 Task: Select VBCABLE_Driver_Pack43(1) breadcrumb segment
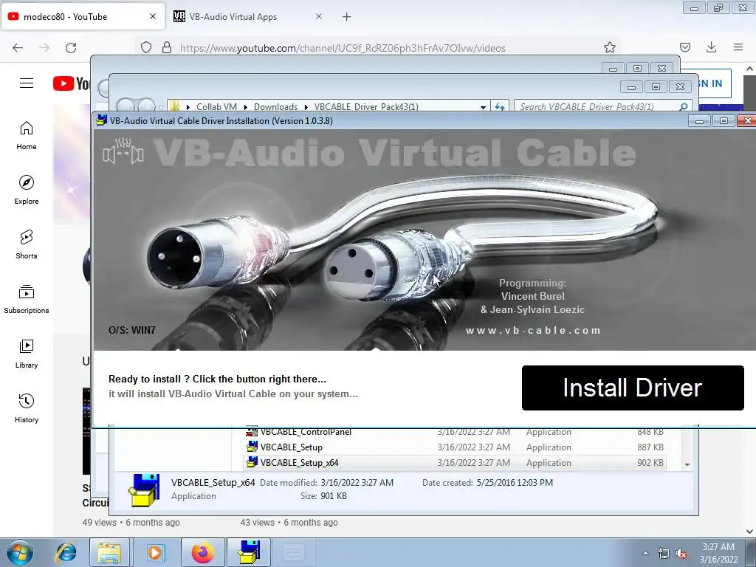(x=366, y=106)
